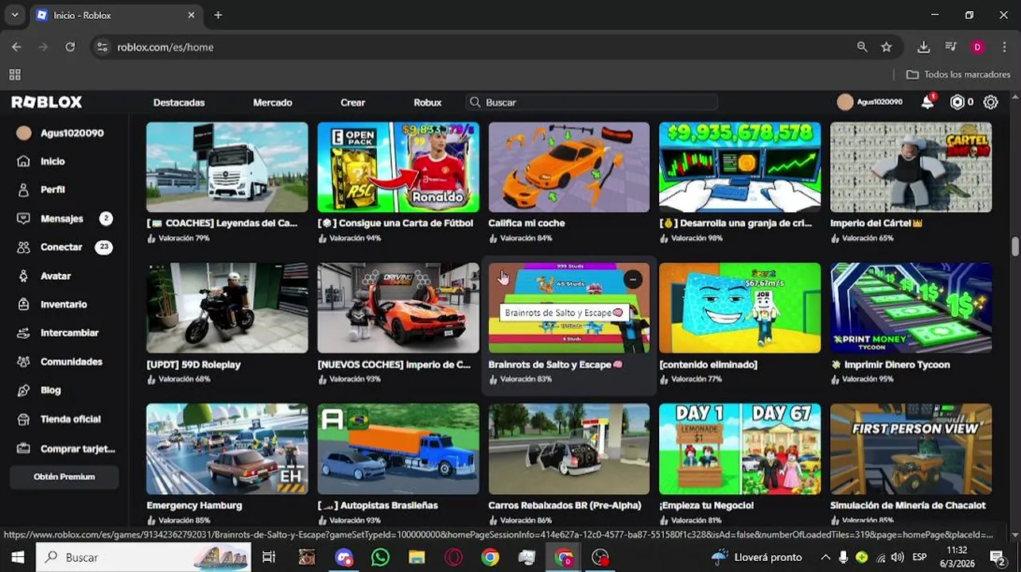The image size is (1021, 572).
Task: Open NUEVOS COCHES Imperio de C... thumbnail
Action: tap(398, 308)
